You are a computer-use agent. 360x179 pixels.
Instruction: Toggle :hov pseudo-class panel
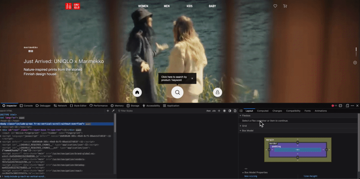click(208, 111)
